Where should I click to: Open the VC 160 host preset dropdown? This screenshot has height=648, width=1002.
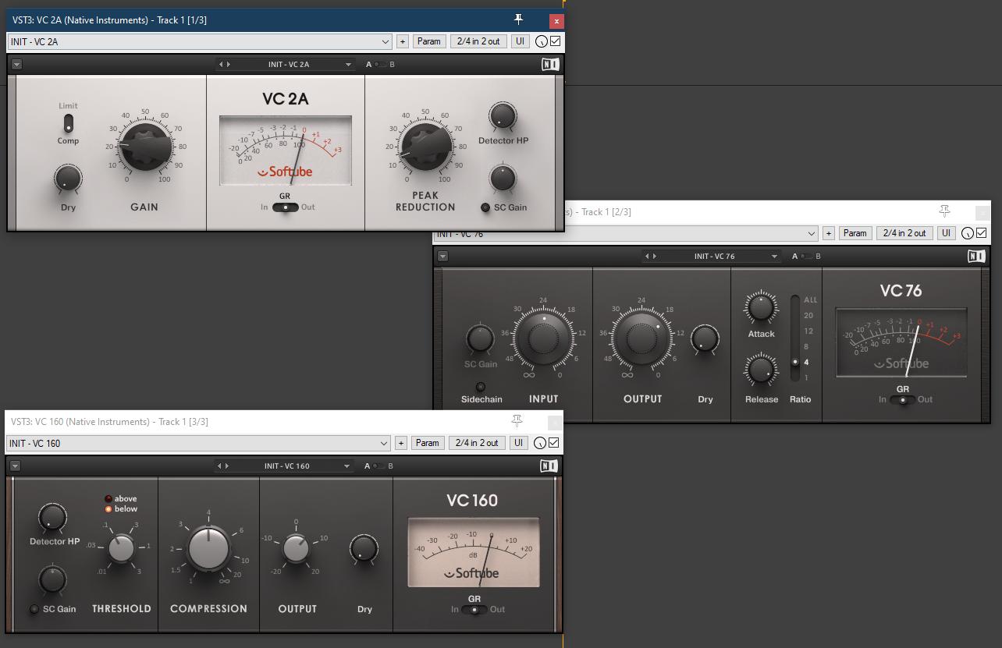pyautogui.click(x=384, y=443)
